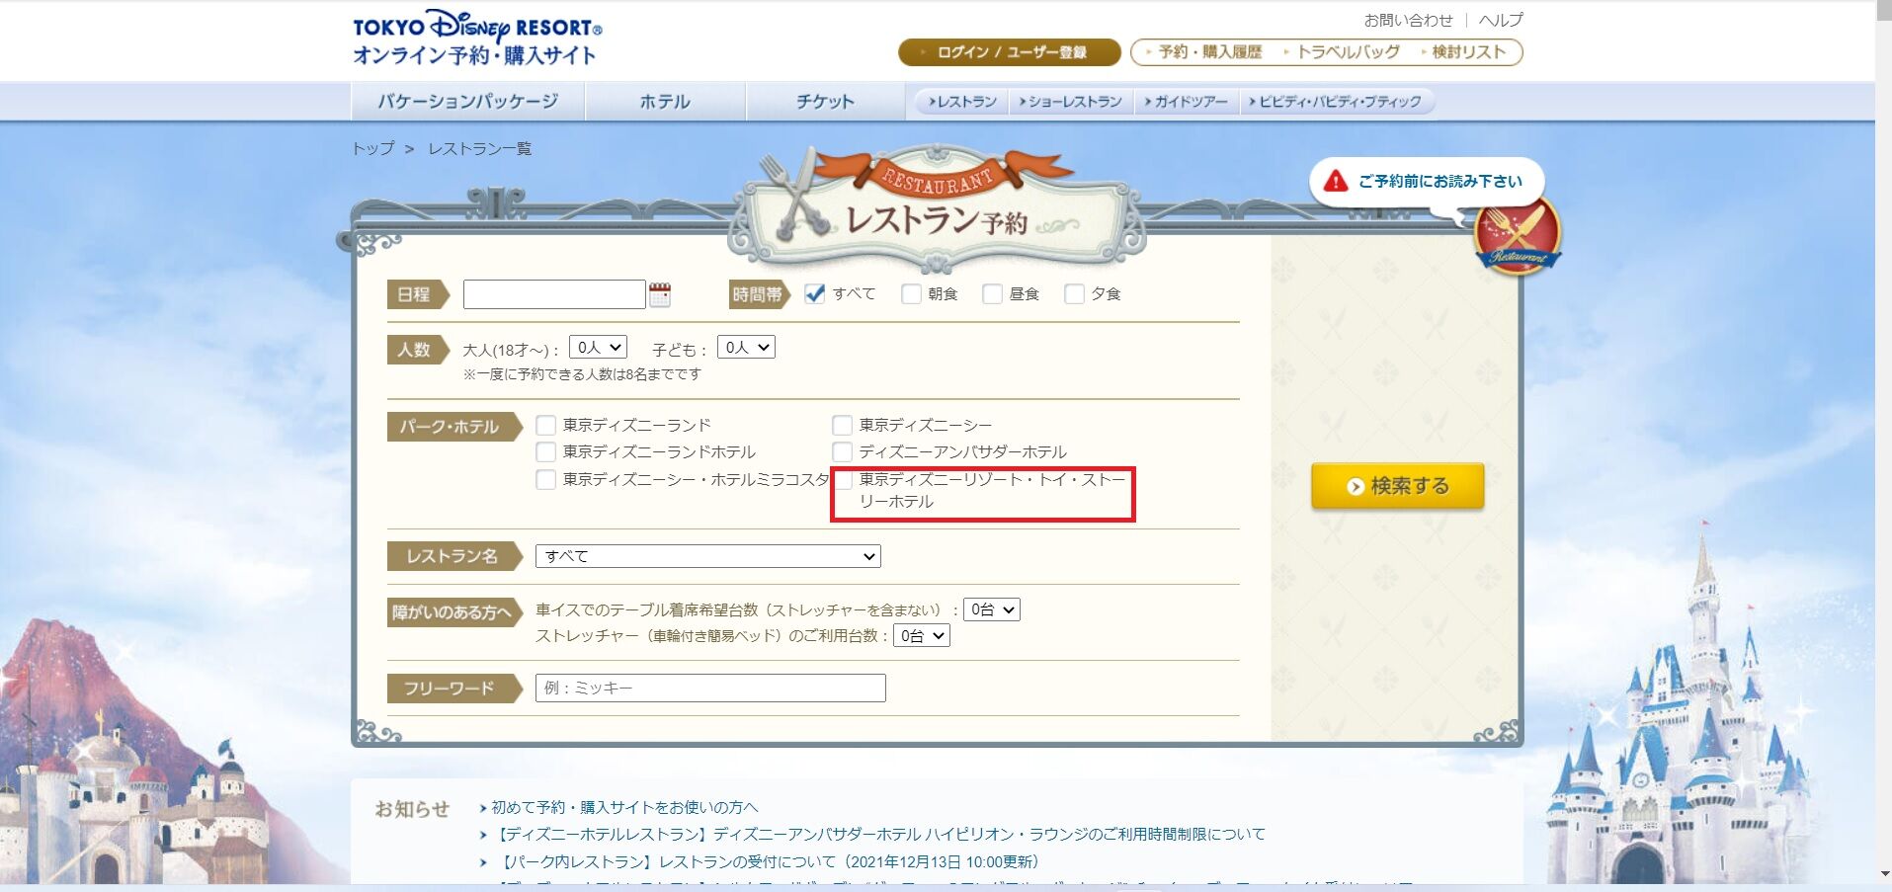This screenshot has width=1892, height=892.
Task: Click the 検索する search button
Action: [x=1396, y=485]
